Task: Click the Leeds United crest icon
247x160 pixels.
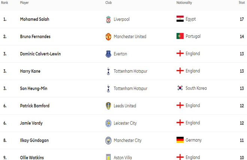Action: 109,106
